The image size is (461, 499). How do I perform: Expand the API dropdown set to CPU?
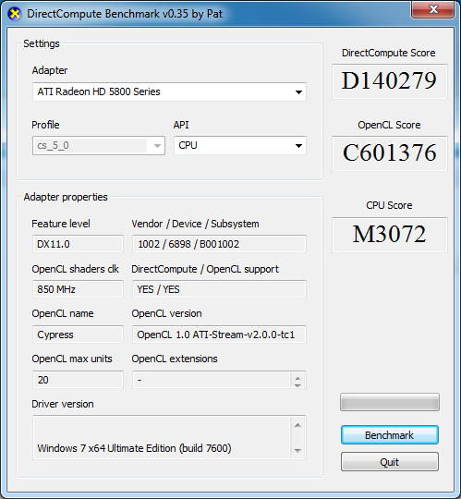(240, 146)
